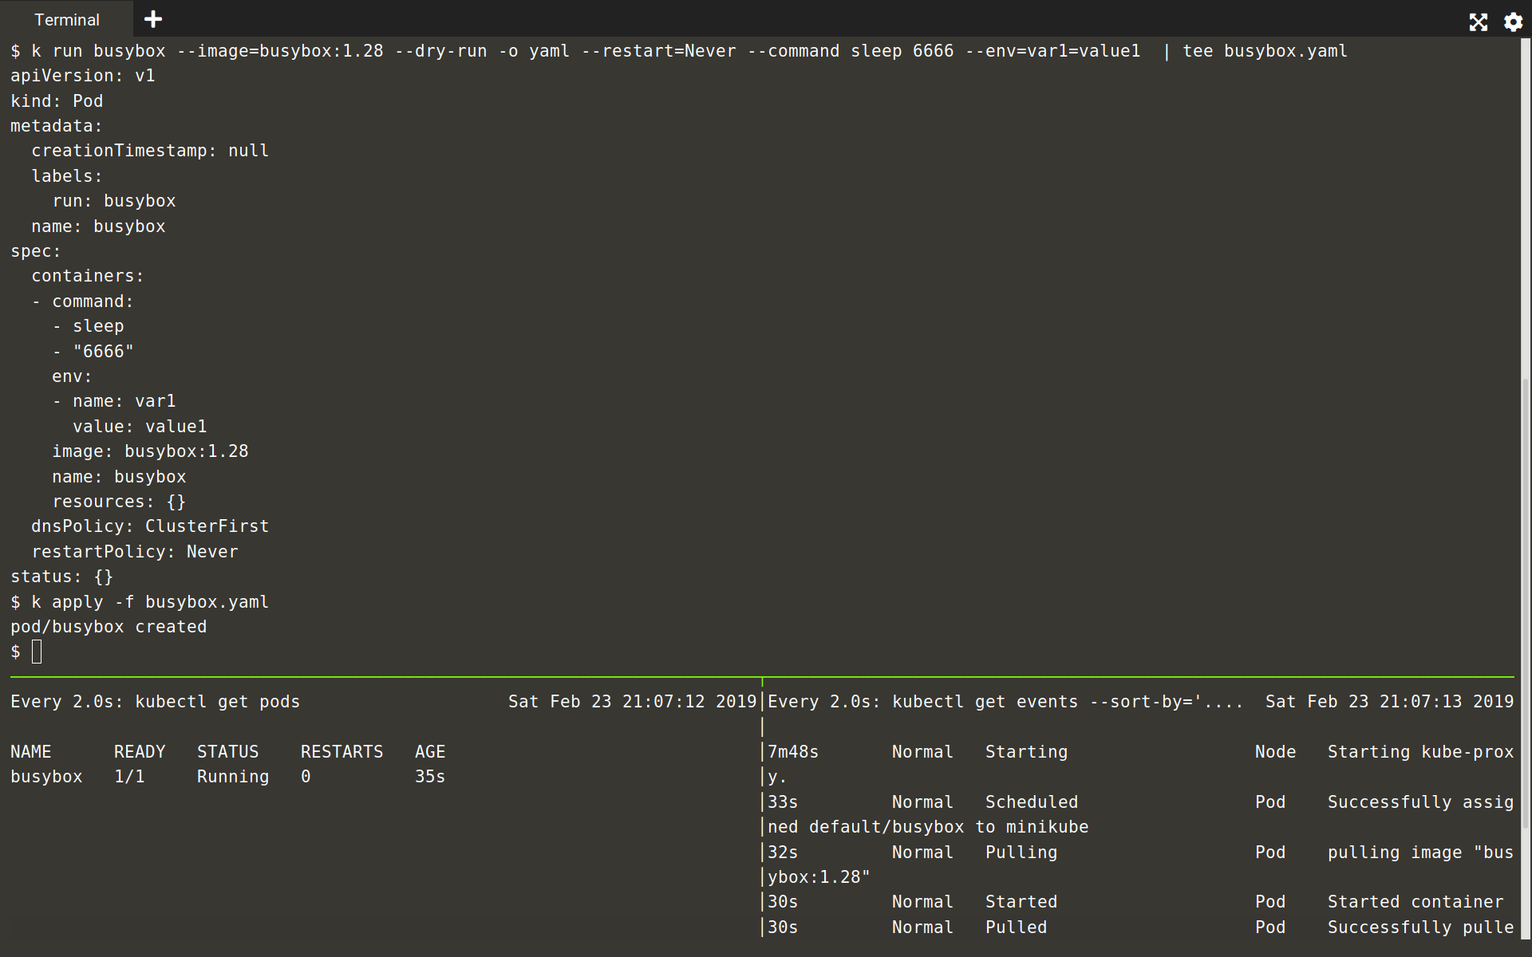Screen dimensions: 1532x957
Task: Click '- name: var1' env entry
Action: 114,401
